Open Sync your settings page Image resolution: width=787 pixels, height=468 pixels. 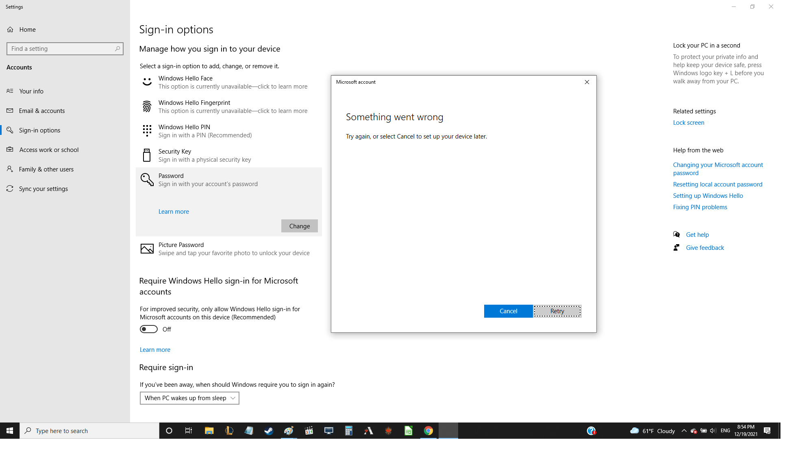[43, 189]
